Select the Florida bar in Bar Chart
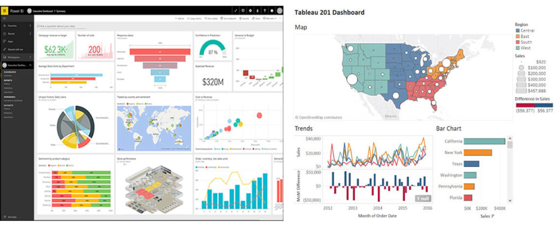Viewport: 560px width, 233px height. click(x=468, y=198)
